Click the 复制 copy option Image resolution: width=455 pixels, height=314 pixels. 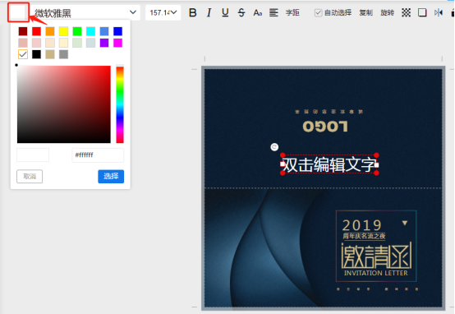click(x=366, y=13)
